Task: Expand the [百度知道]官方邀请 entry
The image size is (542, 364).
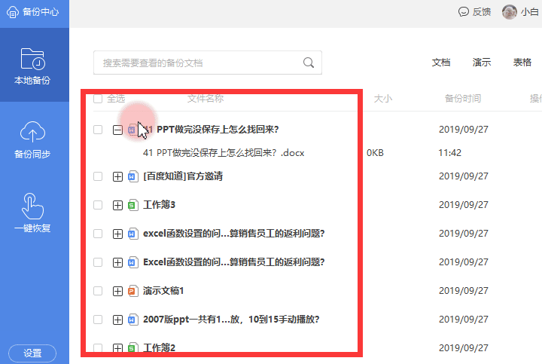Action: tap(117, 177)
